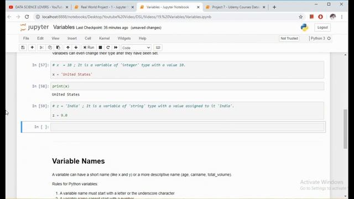The width and height of the screenshot is (354, 199).
Task: Open the cell type Code dropdown
Action: tap(136, 48)
